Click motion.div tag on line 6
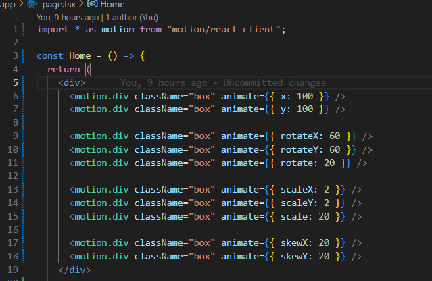Viewport: 432px width, 281px height. (101, 96)
